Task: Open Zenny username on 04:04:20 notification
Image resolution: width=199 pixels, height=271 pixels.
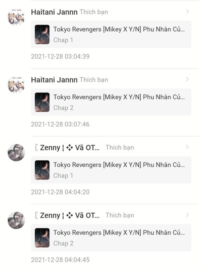Action: tap(67, 148)
